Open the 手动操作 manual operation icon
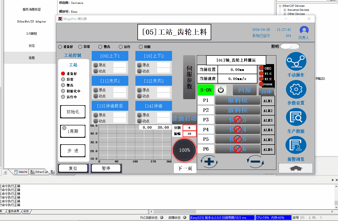Screen dimensions: 338x221 click(x=296, y=62)
